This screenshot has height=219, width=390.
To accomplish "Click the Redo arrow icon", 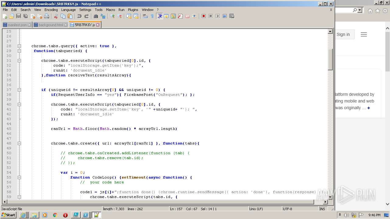I will point(87,16).
